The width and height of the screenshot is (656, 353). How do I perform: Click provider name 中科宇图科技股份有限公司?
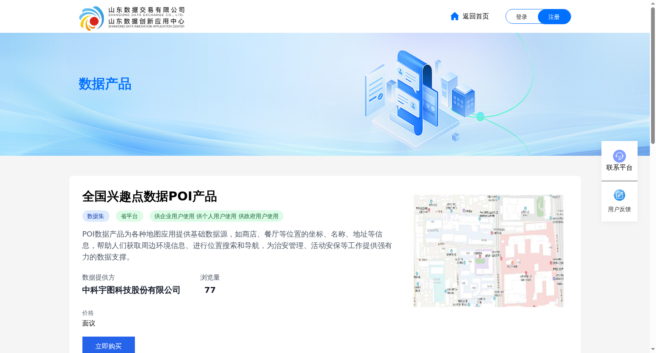pos(131,290)
